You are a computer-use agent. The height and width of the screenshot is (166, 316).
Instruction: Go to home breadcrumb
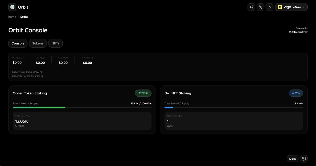tap(12, 17)
